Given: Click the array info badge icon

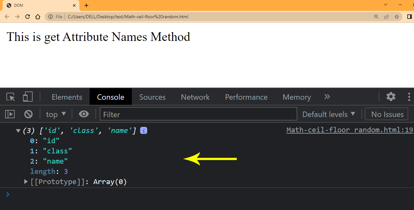Looking at the screenshot, I should pos(144,130).
